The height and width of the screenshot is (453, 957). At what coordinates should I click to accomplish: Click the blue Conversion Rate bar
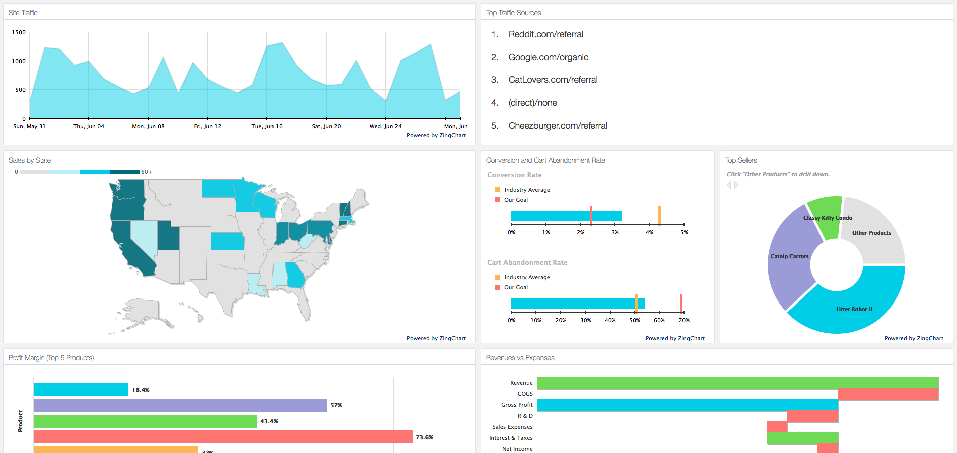tap(567, 216)
